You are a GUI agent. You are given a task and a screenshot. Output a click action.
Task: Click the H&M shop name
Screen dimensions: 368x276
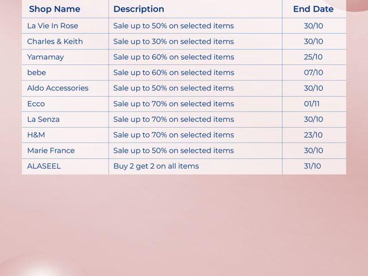point(36,135)
